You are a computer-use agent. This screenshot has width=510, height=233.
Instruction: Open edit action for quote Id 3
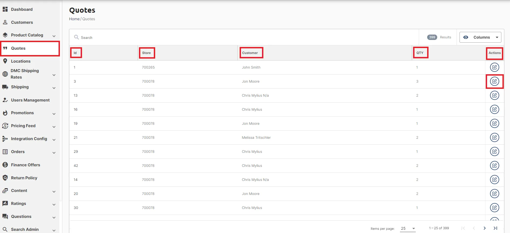pyautogui.click(x=494, y=81)
